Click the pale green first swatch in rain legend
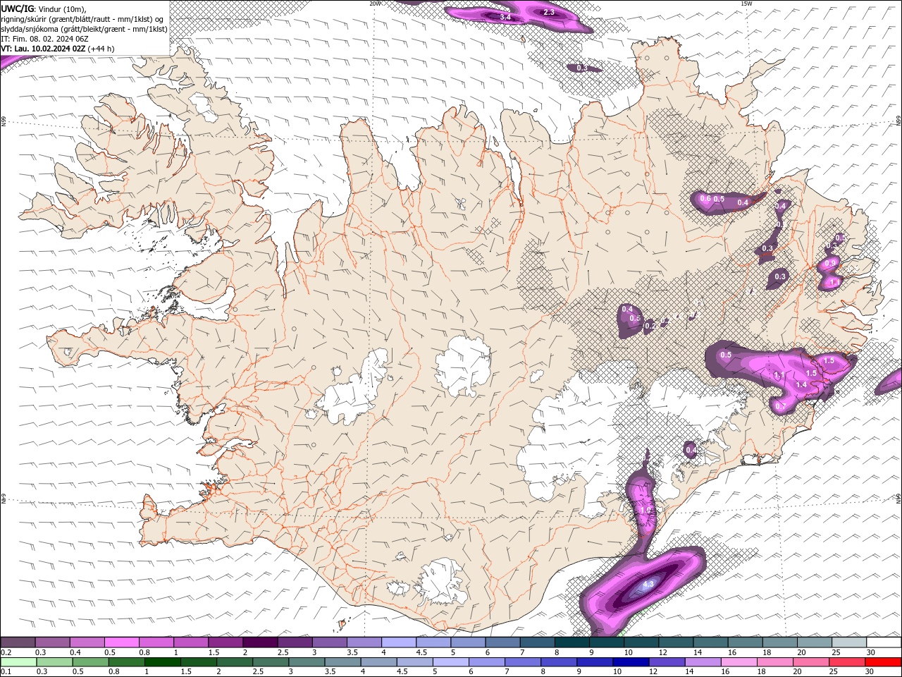The width and height of the screenshot is (902, 677). (x=18, y=662)
